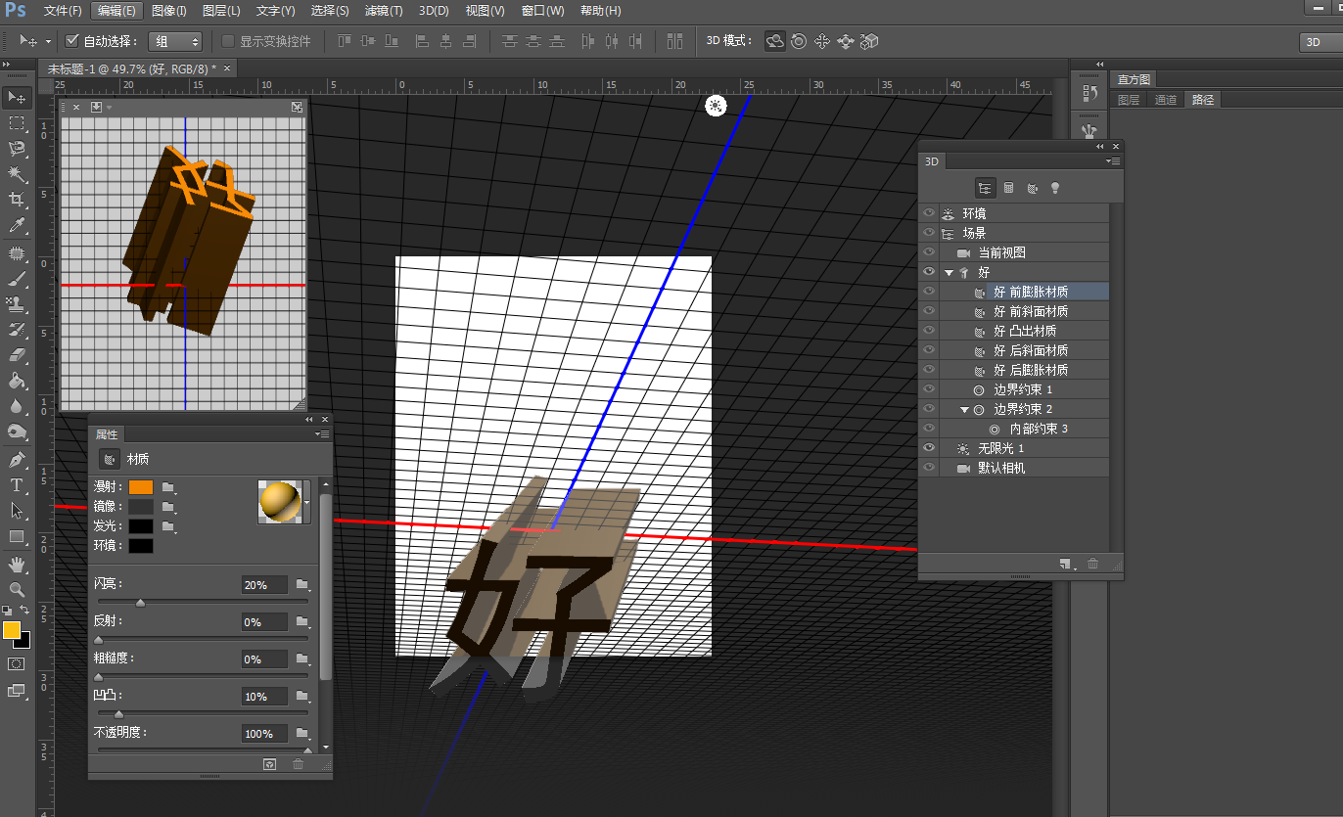Click the 3D rotate object mode icon
1343x817 pixels.
[x=775, y=41]
